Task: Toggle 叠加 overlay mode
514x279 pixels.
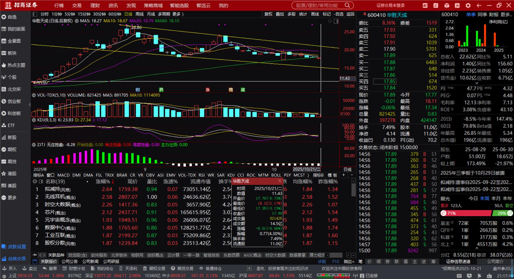Action: click(x=280, y=14)
